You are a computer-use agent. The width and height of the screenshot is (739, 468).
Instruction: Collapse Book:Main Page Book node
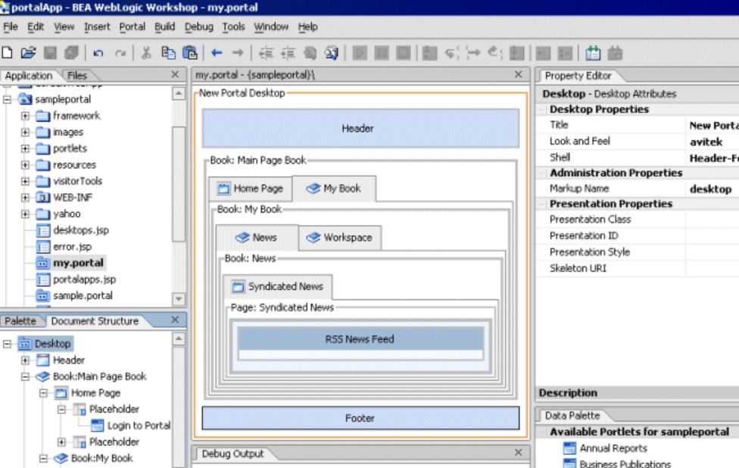(x=26, y=376)
